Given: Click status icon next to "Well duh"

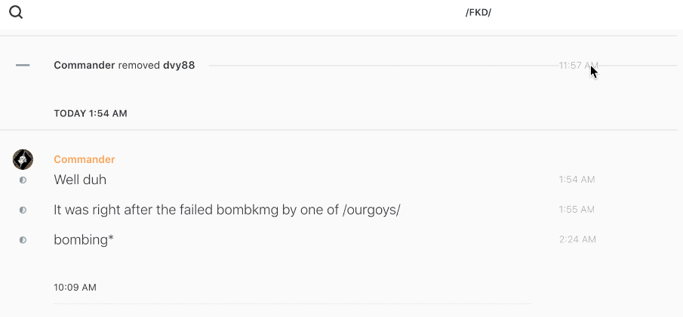Looking at the screenshot, I should coord(23,180).
